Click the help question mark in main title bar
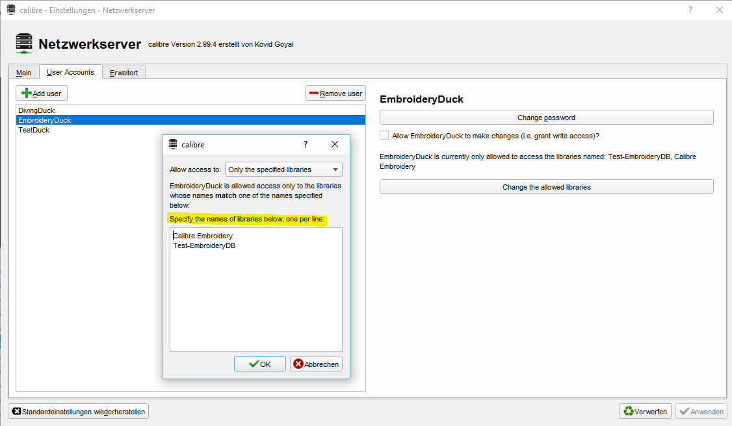 coord(690,10)
